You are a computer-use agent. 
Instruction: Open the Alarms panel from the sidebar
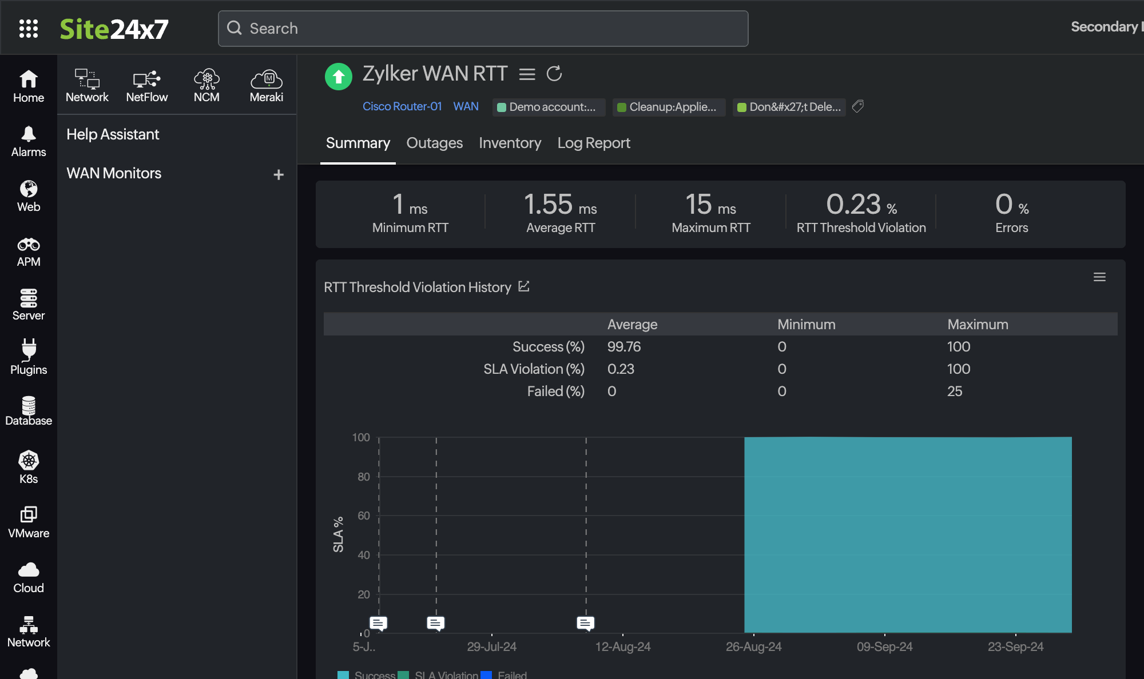coord(28,140)
